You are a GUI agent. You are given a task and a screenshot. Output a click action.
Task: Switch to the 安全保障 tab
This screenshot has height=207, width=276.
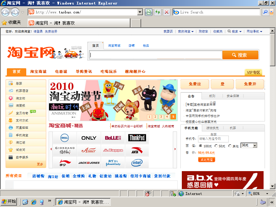pos(233,96)
